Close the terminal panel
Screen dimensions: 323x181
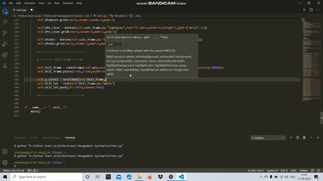click(317, 138)
